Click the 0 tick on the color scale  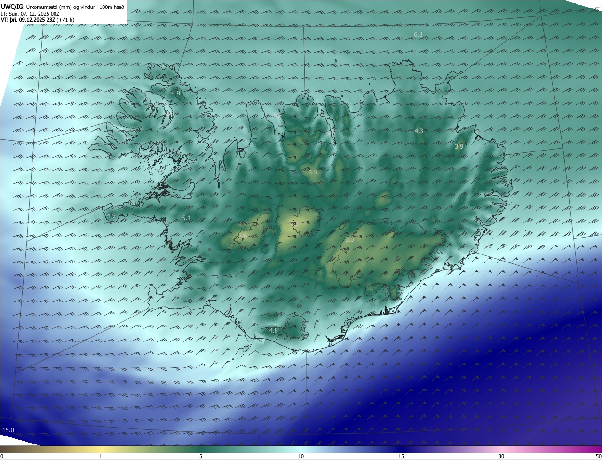(2, 456)
